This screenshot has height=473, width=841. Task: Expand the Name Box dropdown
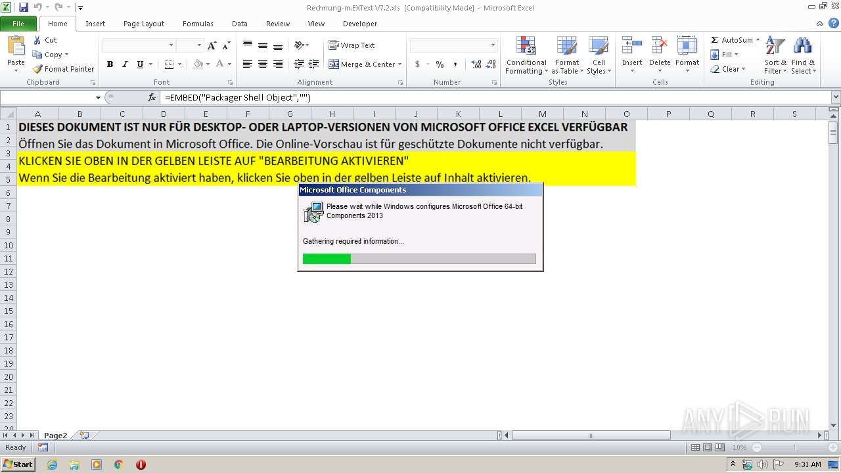pyautogui.click(x=98, y=97)
